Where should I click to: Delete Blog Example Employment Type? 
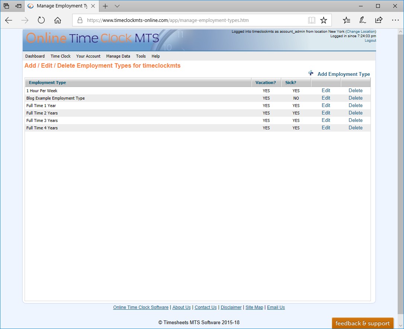tap(356, 98)
